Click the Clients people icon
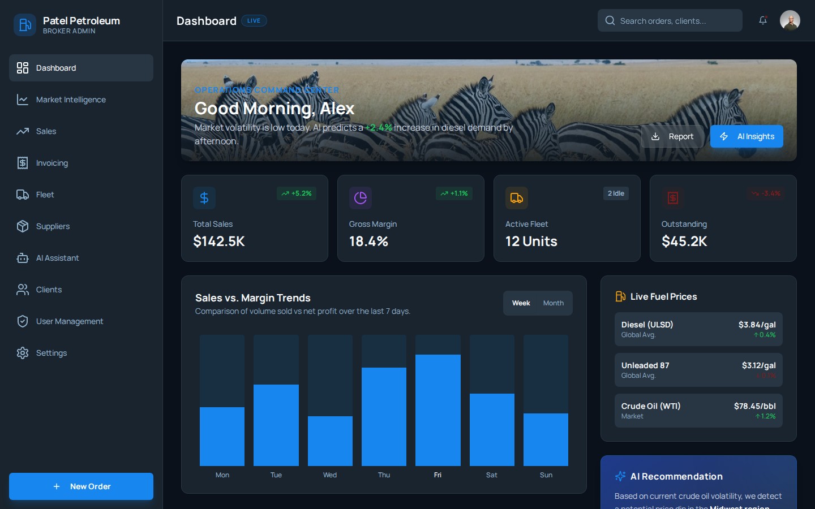The height and width of the screenshot is (509, 815). click(23, 290)
